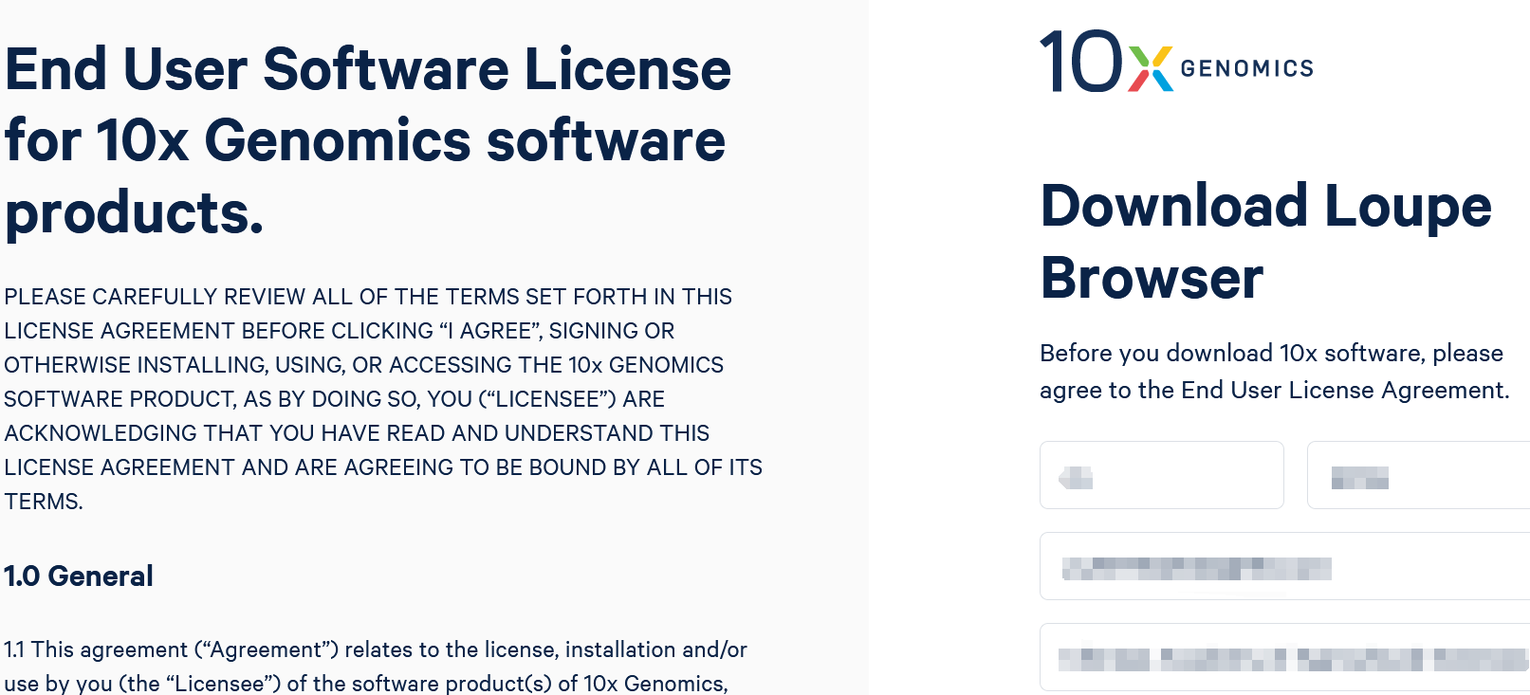Click the "End User Software License" title
The width and height of the screenshot is (1530, 695).
[368, 140]
